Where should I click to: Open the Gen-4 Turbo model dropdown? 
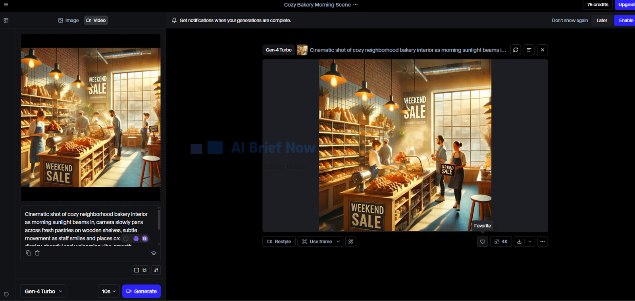coord(43,291)
